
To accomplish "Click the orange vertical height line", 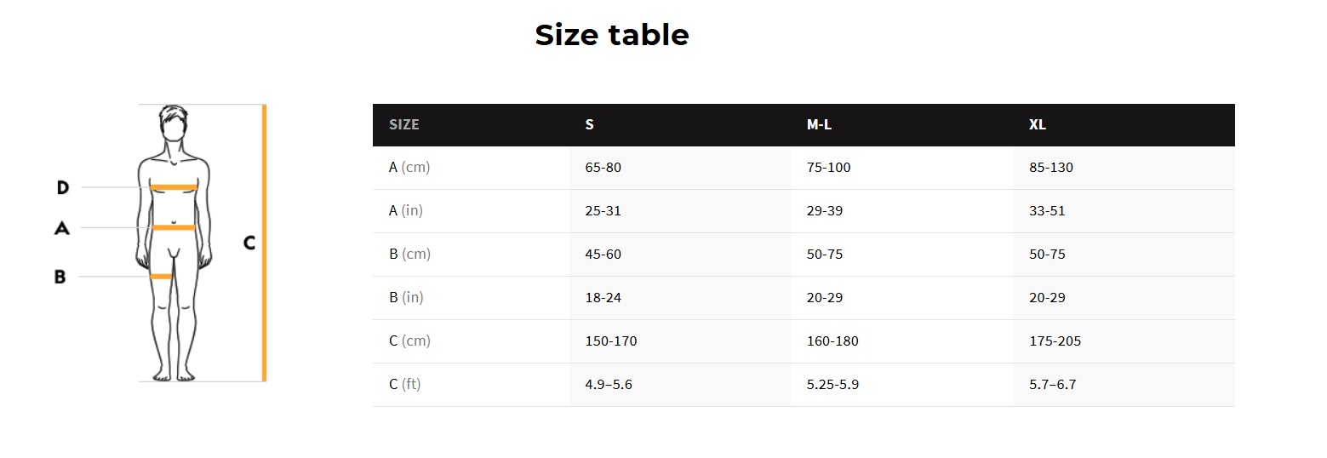I will pos(264,243).
